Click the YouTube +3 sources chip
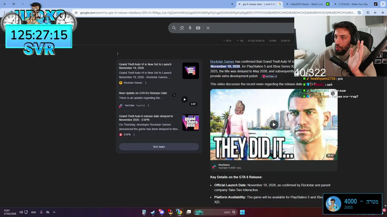 point(269,76)
